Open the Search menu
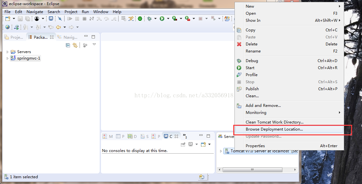The image size is (362, 184). (54, 12)
